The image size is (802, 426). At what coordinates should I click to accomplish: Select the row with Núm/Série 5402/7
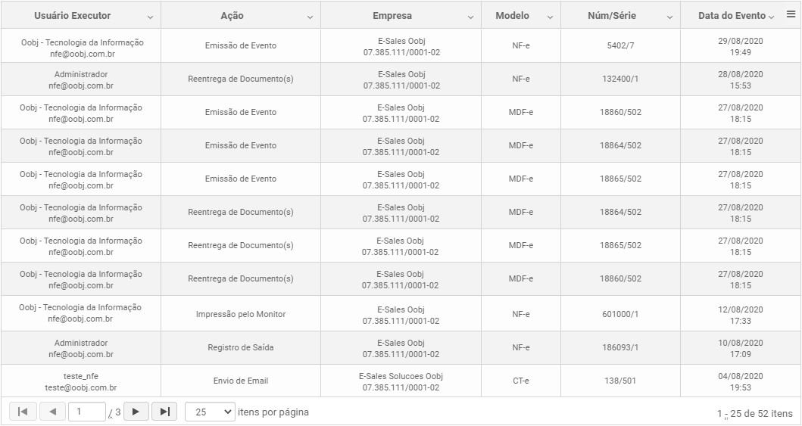pyautogui.click(x=401, y=46)
